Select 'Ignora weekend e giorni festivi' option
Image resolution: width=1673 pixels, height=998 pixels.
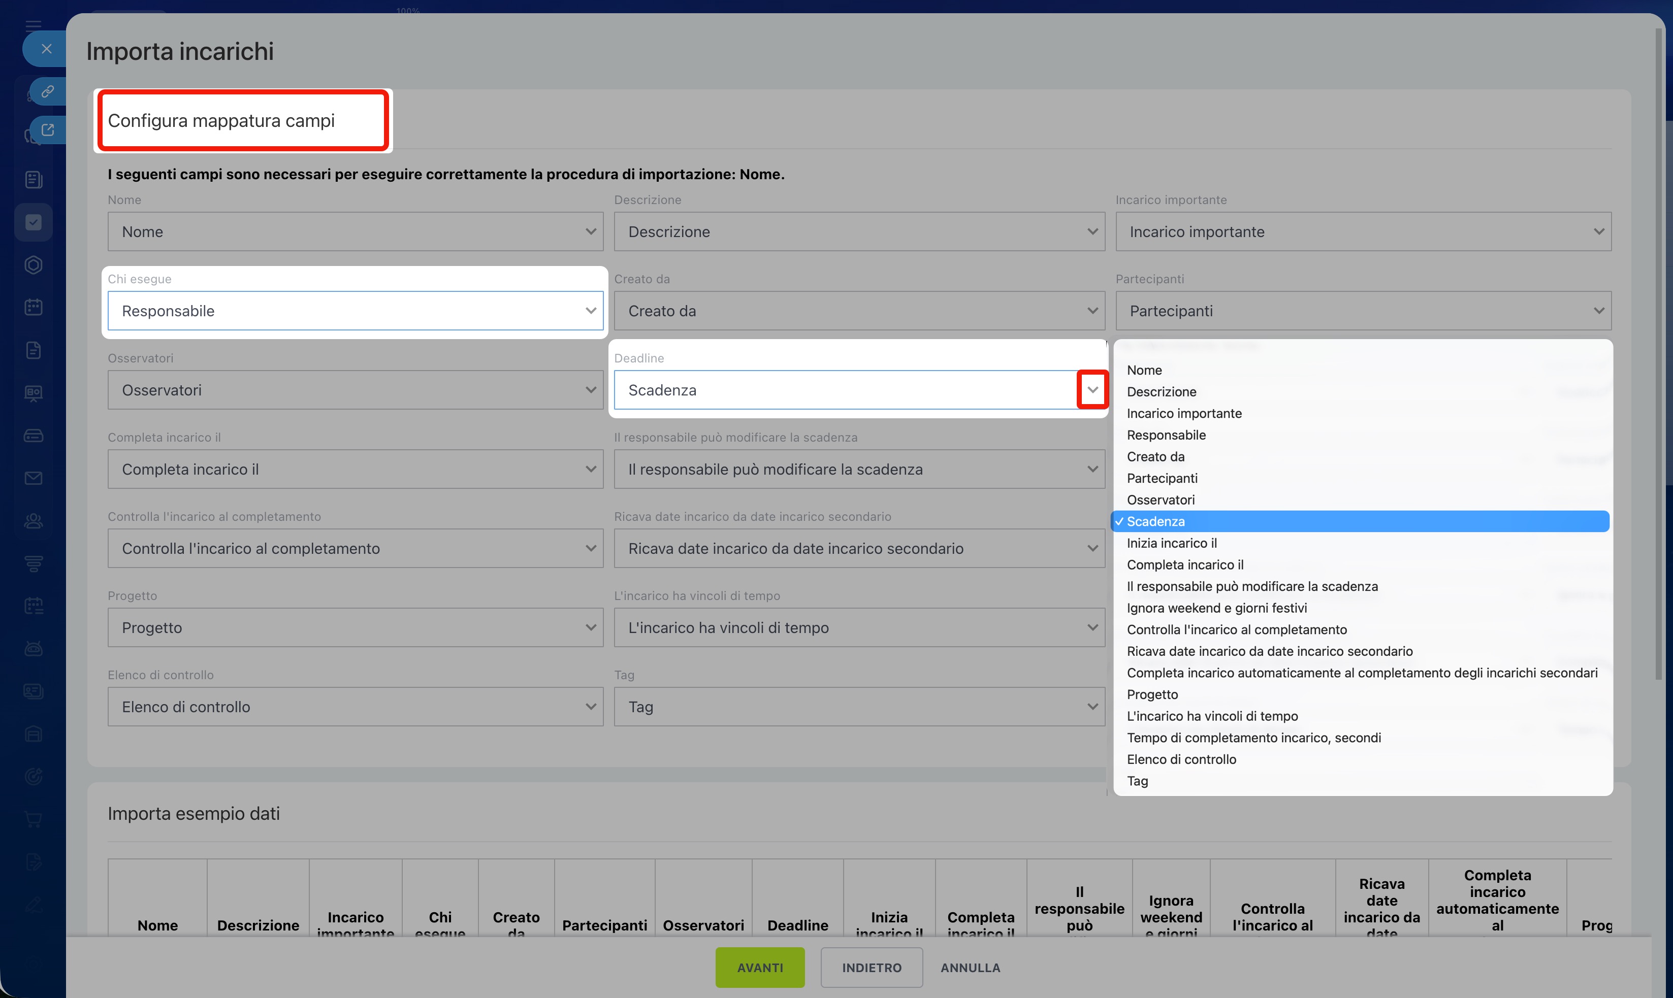coord(1216,608)
